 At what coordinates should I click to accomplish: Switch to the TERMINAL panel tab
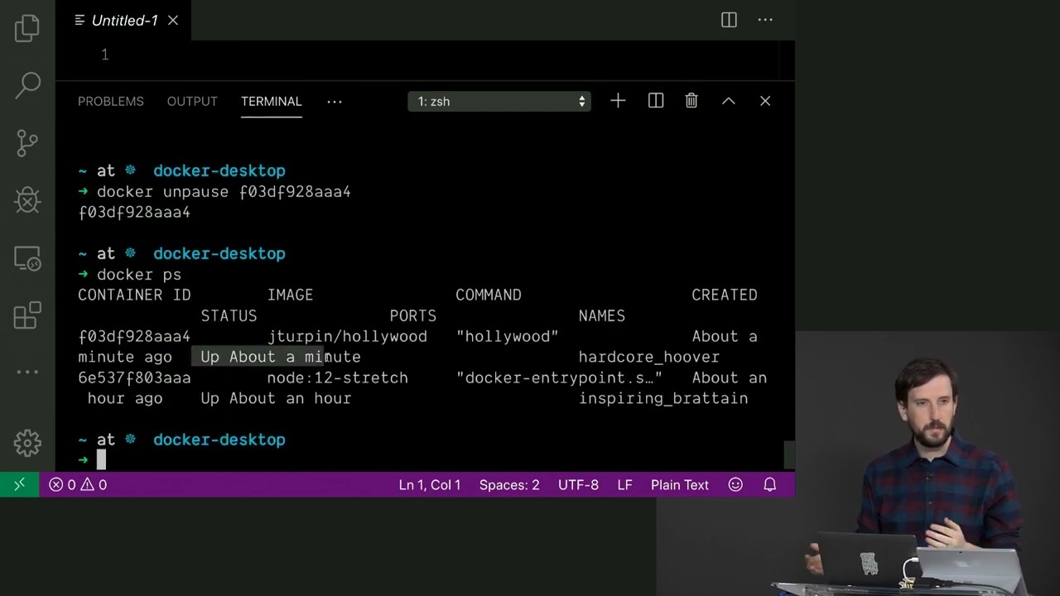(272, 101)
